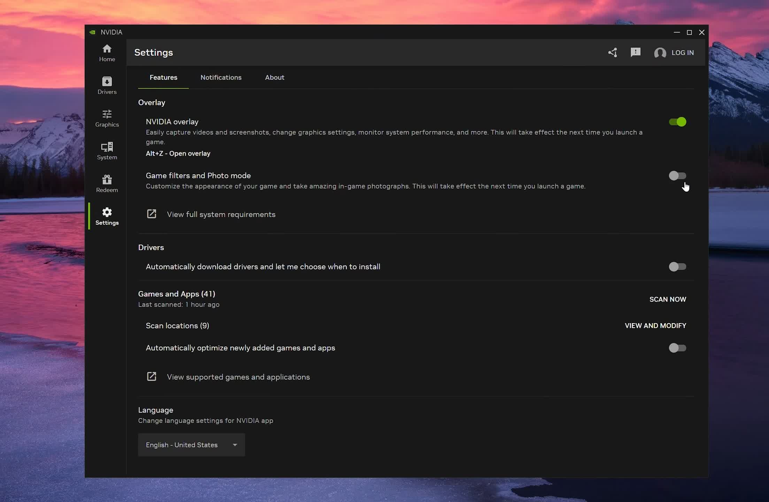Open the Drivers sidebar section
Image resolution: width=769 pixels, height=502 pixels.
[x=107, y=86]
